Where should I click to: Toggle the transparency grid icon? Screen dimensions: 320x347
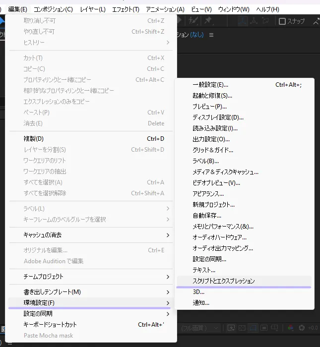click(x=242, y=328)
